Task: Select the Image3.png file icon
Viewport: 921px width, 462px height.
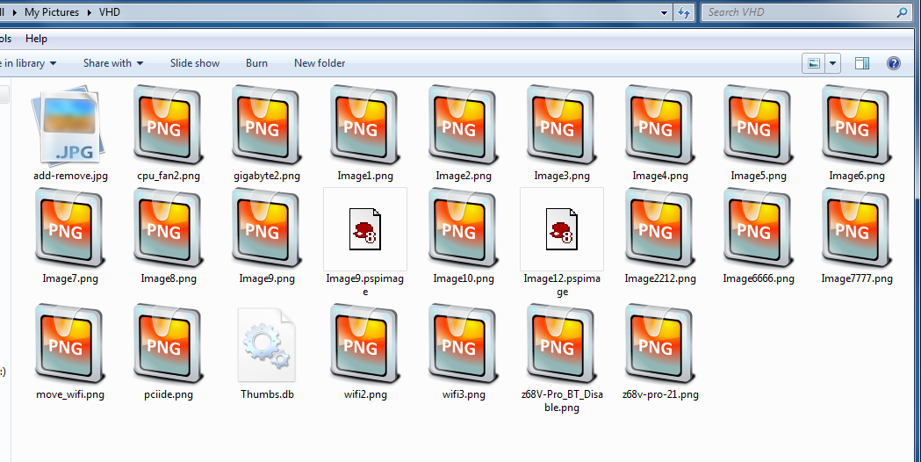Action: coord(562,126)
